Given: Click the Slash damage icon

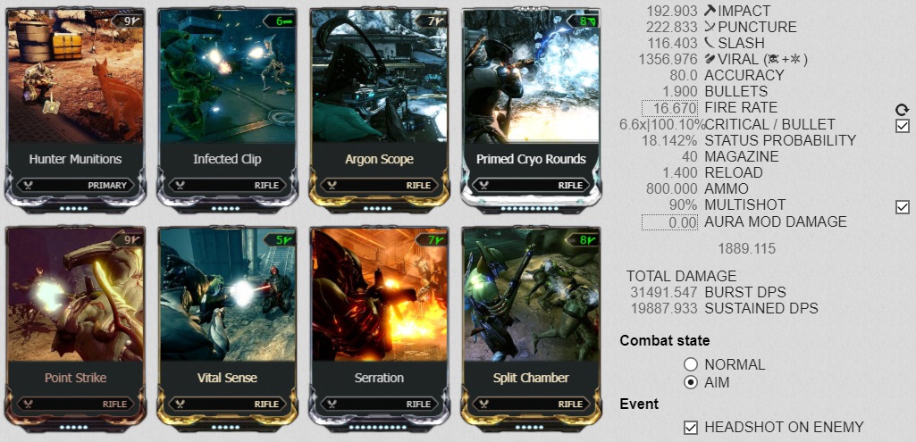Looking at the screenshot, I should tap(709, 43).
